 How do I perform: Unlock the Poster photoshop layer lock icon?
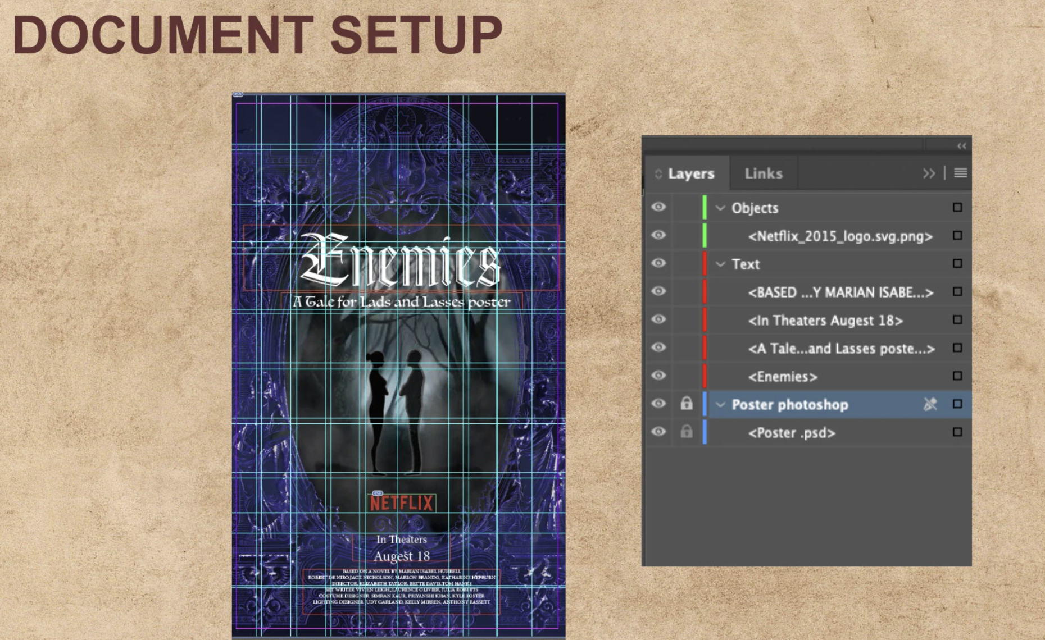(686, 404)
